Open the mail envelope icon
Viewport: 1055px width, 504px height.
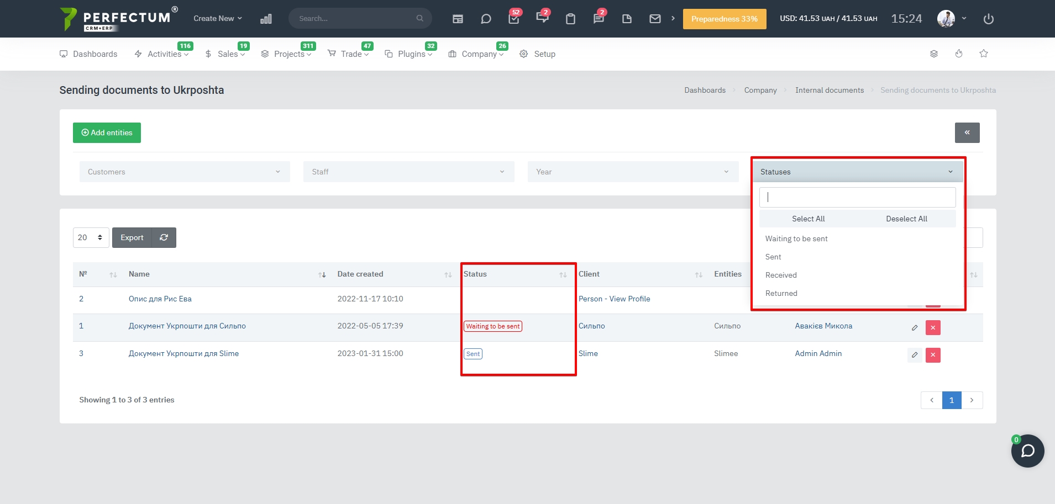(655, 19)
